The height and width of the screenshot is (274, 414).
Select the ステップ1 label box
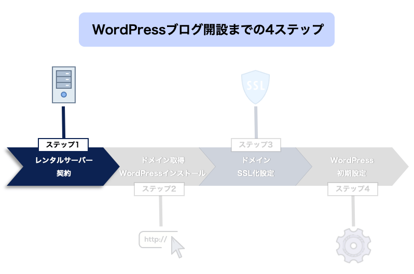pyautogui.click(x=63, y=145)
